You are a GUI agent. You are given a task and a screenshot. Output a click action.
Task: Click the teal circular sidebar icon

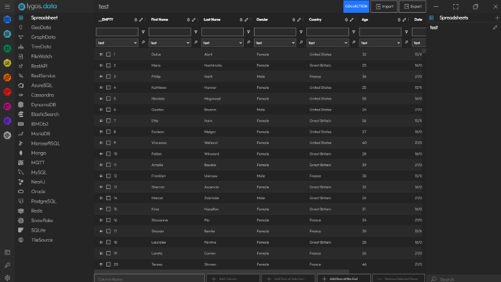[x=7, y=34]
